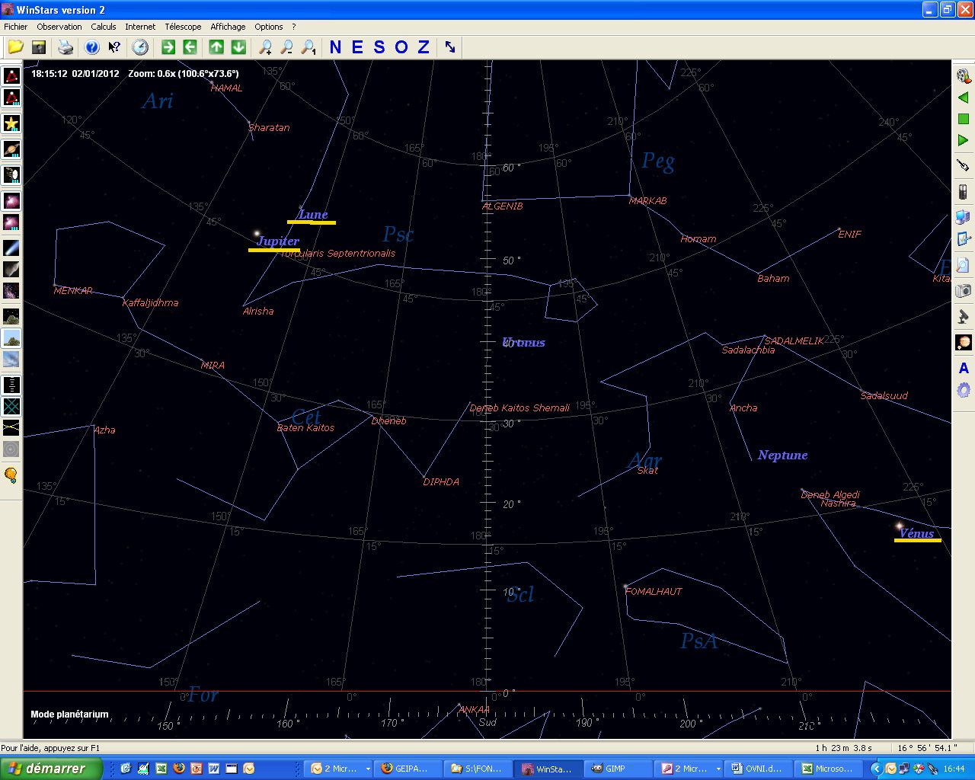The image size is (975, 780).
Task: Toggle the green coordinate grid button
Action: (x=11, y=407)
